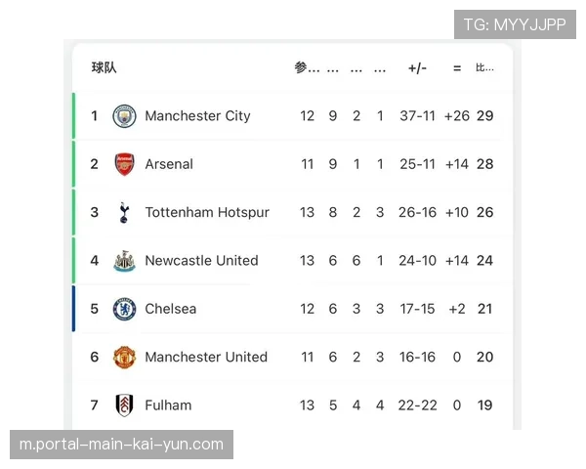The height and width of the screenshot is (469, 586).
Task: Click the TG: MYYJJPP watermark label
Action: pos(515,24)
